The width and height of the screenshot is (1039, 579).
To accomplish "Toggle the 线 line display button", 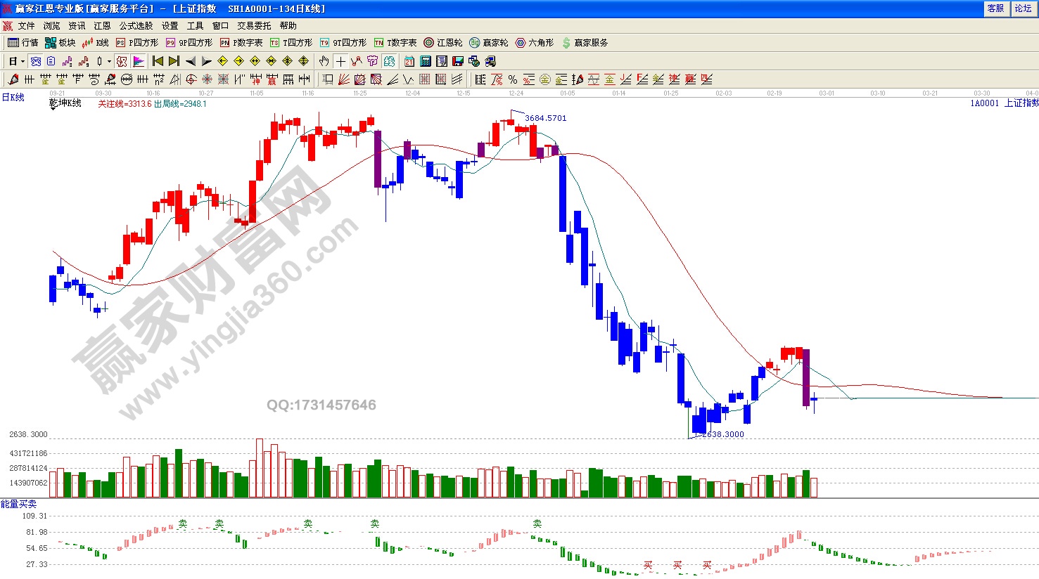I will [x=122, y=61].
